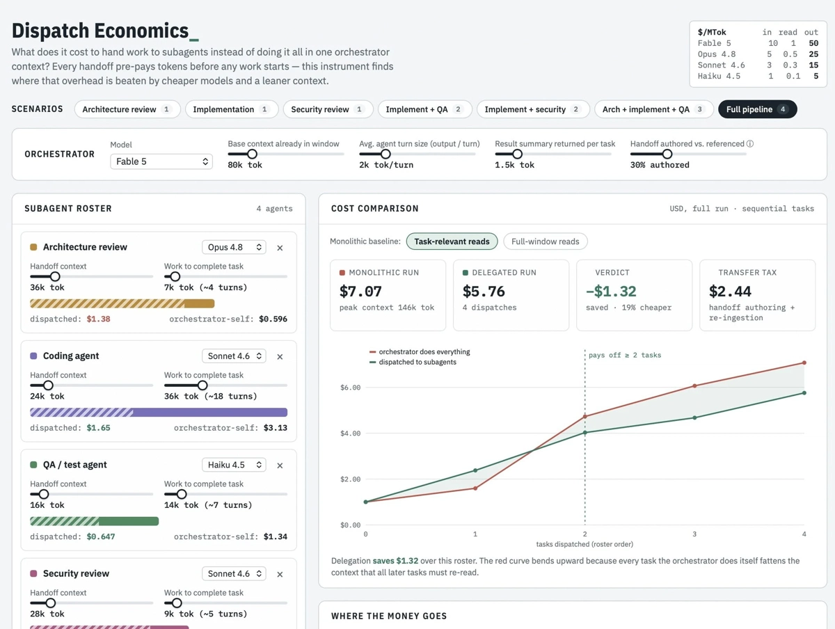Remove the QA / test agent
This screenshot has width=835, height=629.
pos(280,465)
